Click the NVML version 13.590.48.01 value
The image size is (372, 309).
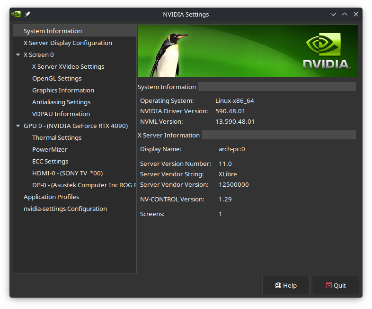click(x=235, y=122)
